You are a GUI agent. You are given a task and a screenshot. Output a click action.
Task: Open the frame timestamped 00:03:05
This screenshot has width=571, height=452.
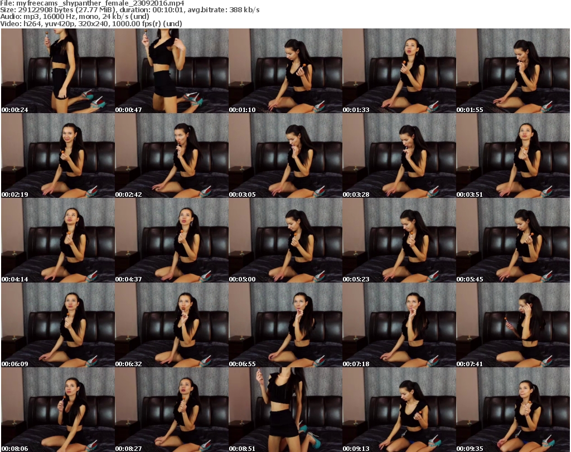285,155
